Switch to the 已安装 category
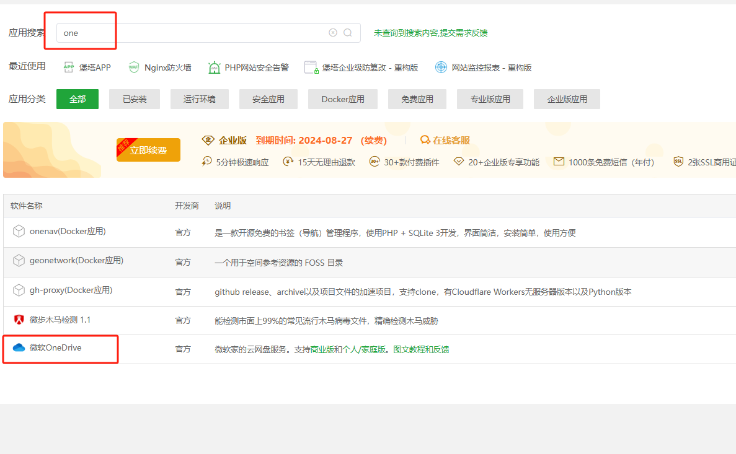 point(135,99)
